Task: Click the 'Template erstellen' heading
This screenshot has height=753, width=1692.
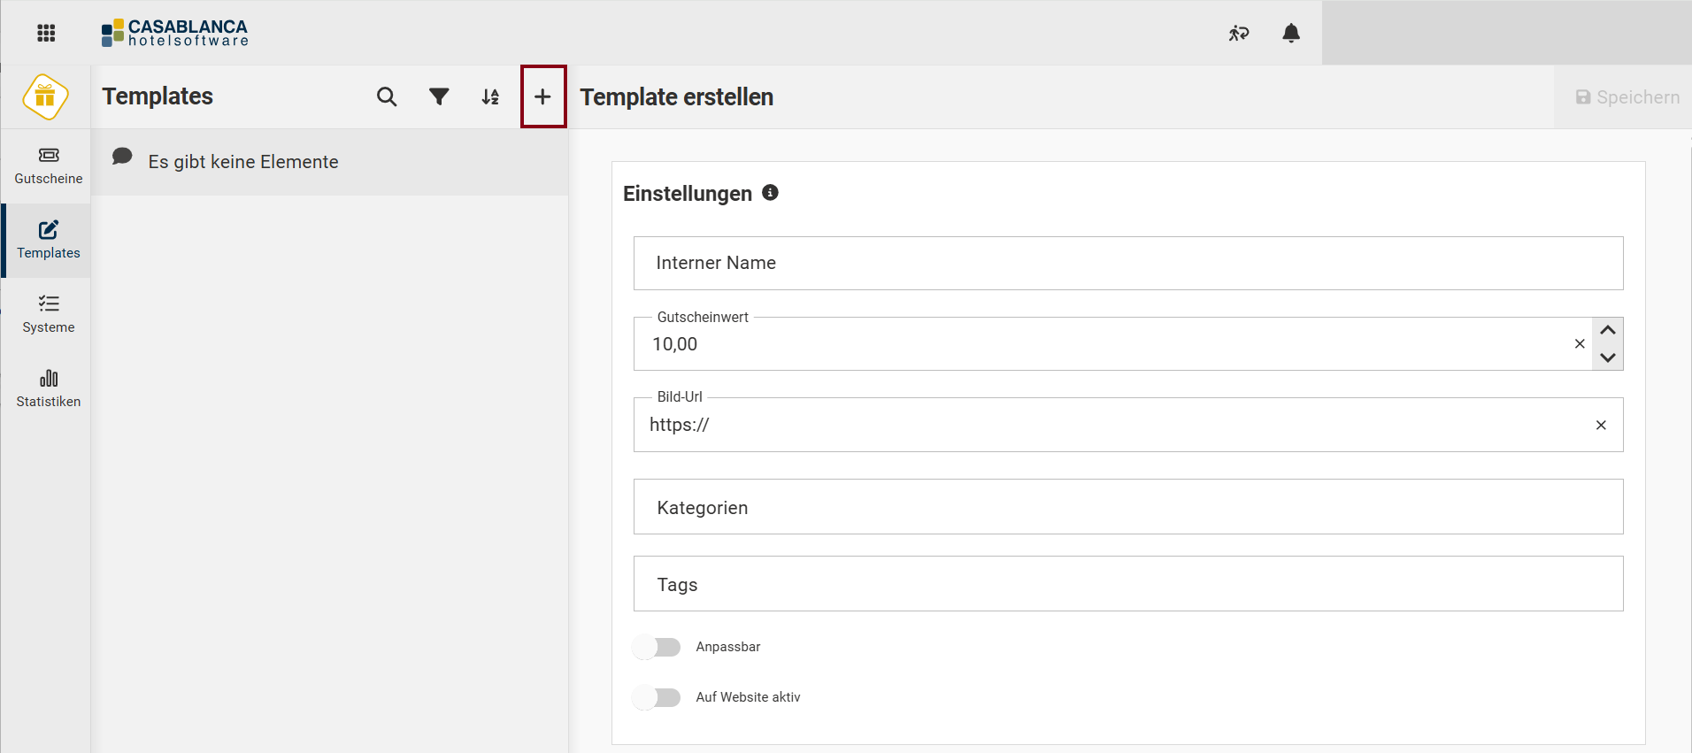Action: (x=677, y=97)
